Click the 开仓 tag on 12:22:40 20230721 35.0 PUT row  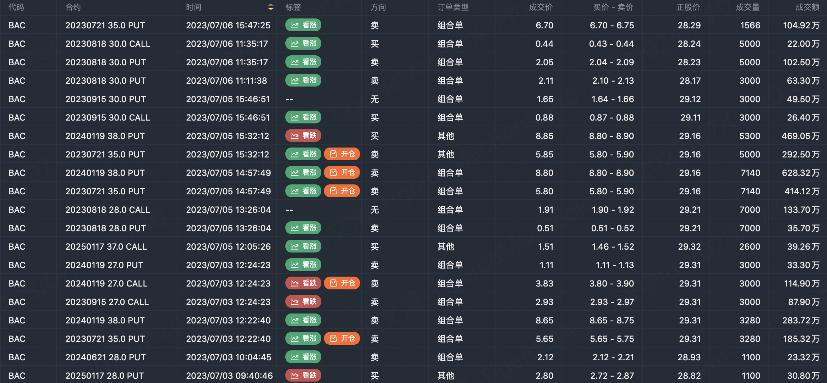click(x=342, y=339)
